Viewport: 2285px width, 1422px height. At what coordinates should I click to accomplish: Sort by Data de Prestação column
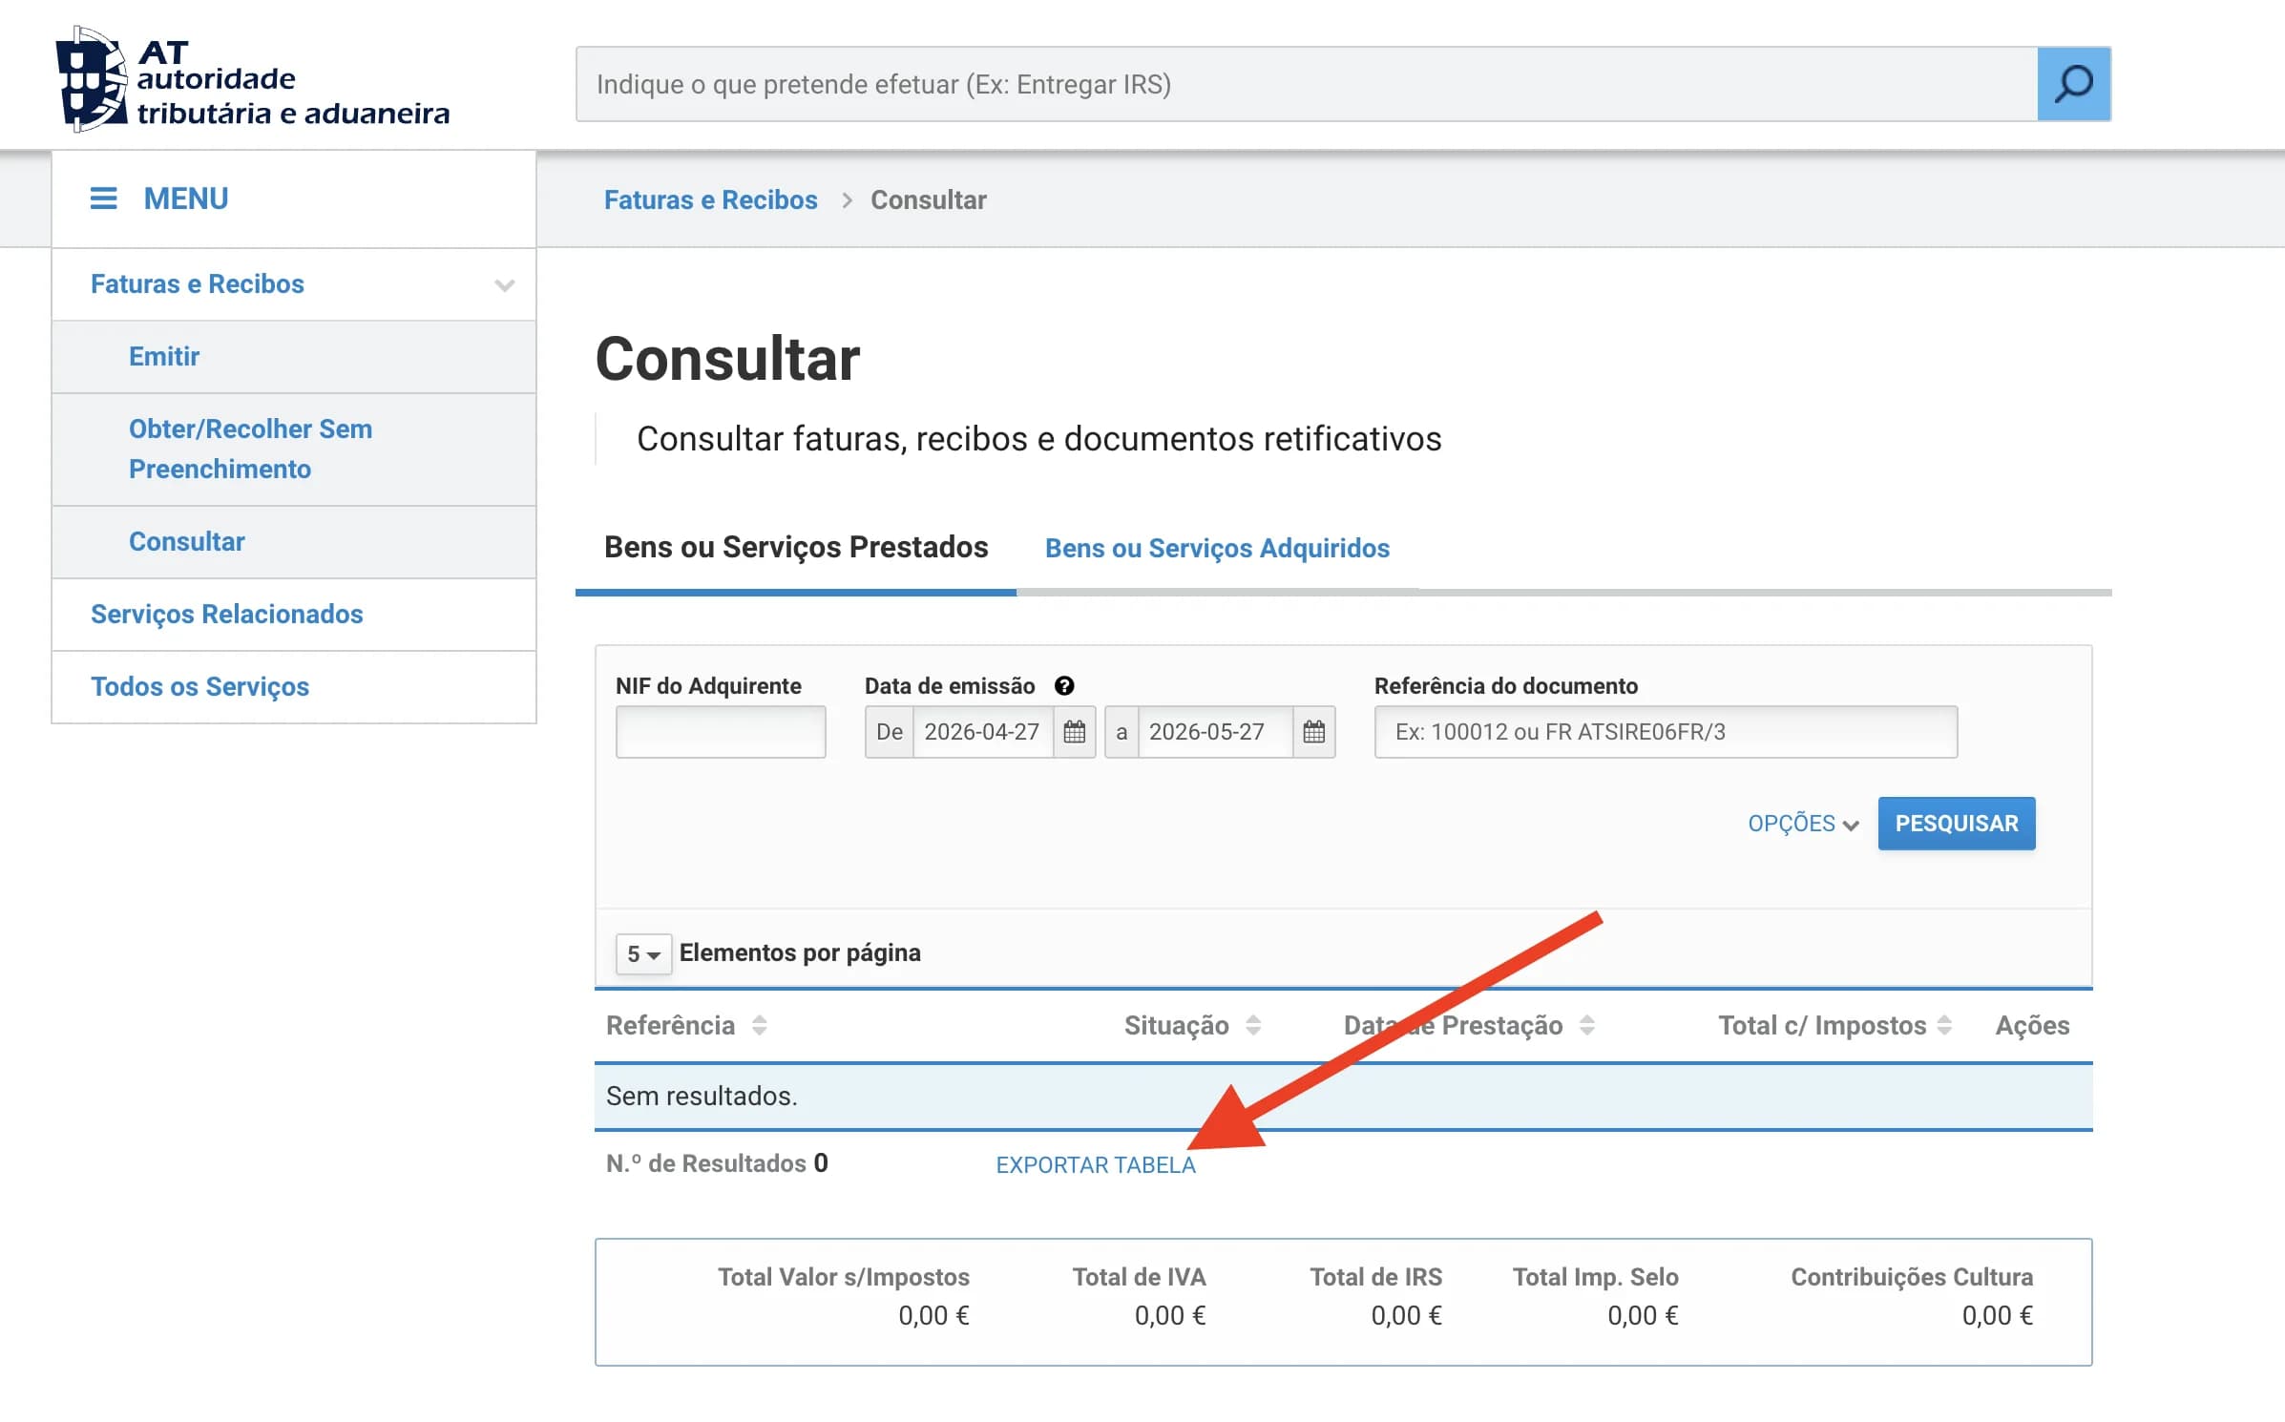(x=1586, y=1025)
